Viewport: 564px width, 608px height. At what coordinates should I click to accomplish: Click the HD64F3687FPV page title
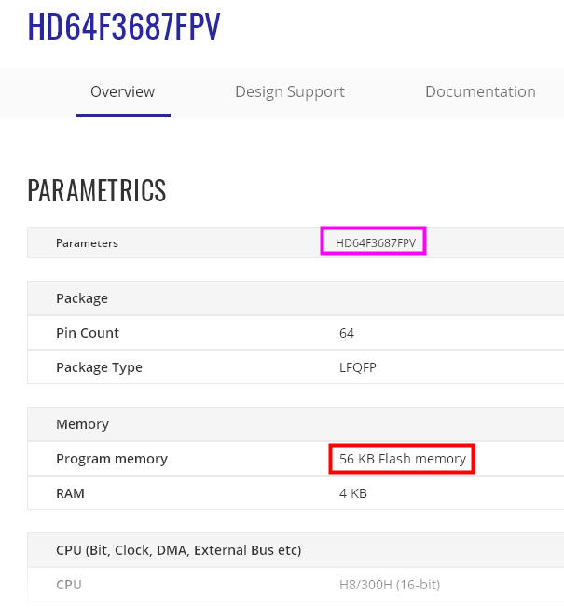(124, 28)
